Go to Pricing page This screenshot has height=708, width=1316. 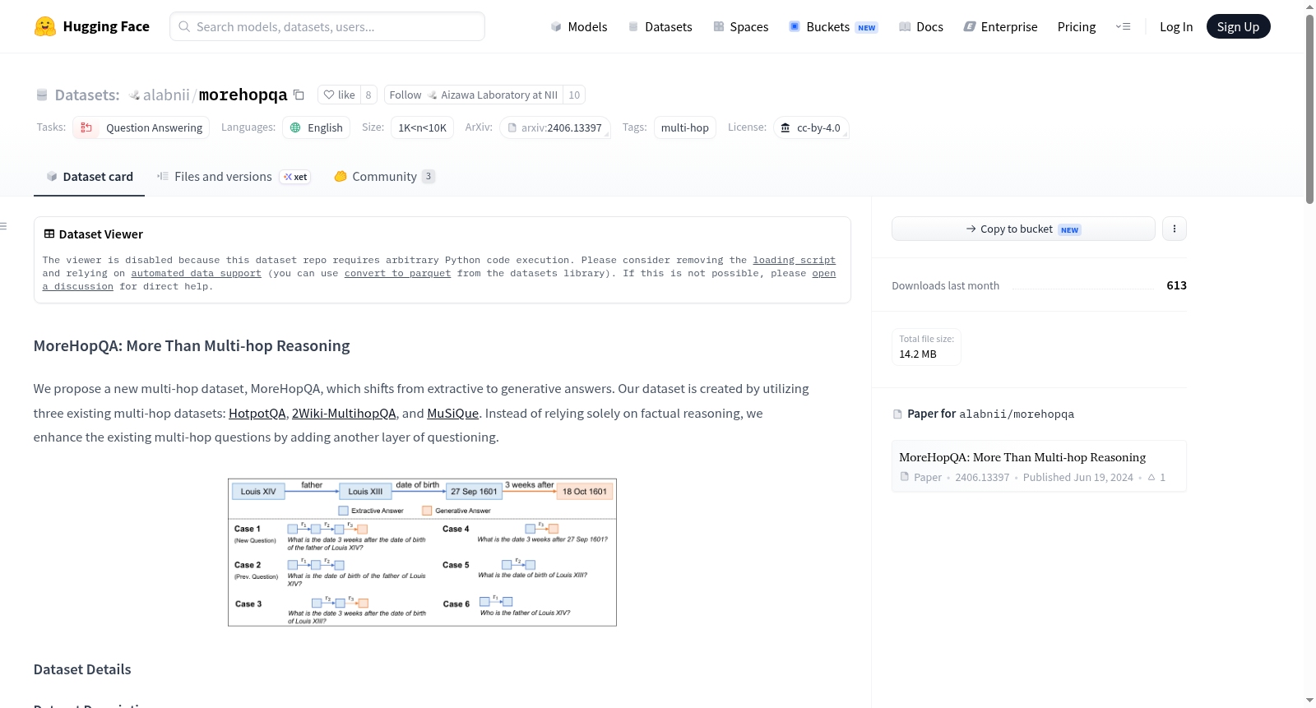click(x=1077, y=26)
